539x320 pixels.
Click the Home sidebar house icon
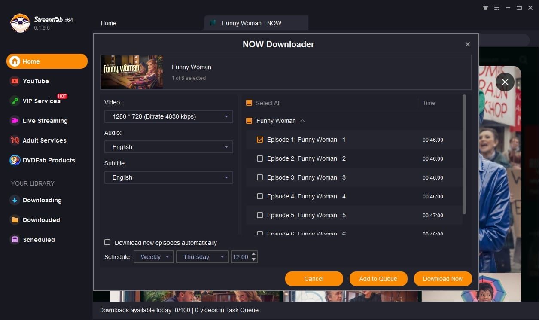pyautogui.click(x=15, y=61)
